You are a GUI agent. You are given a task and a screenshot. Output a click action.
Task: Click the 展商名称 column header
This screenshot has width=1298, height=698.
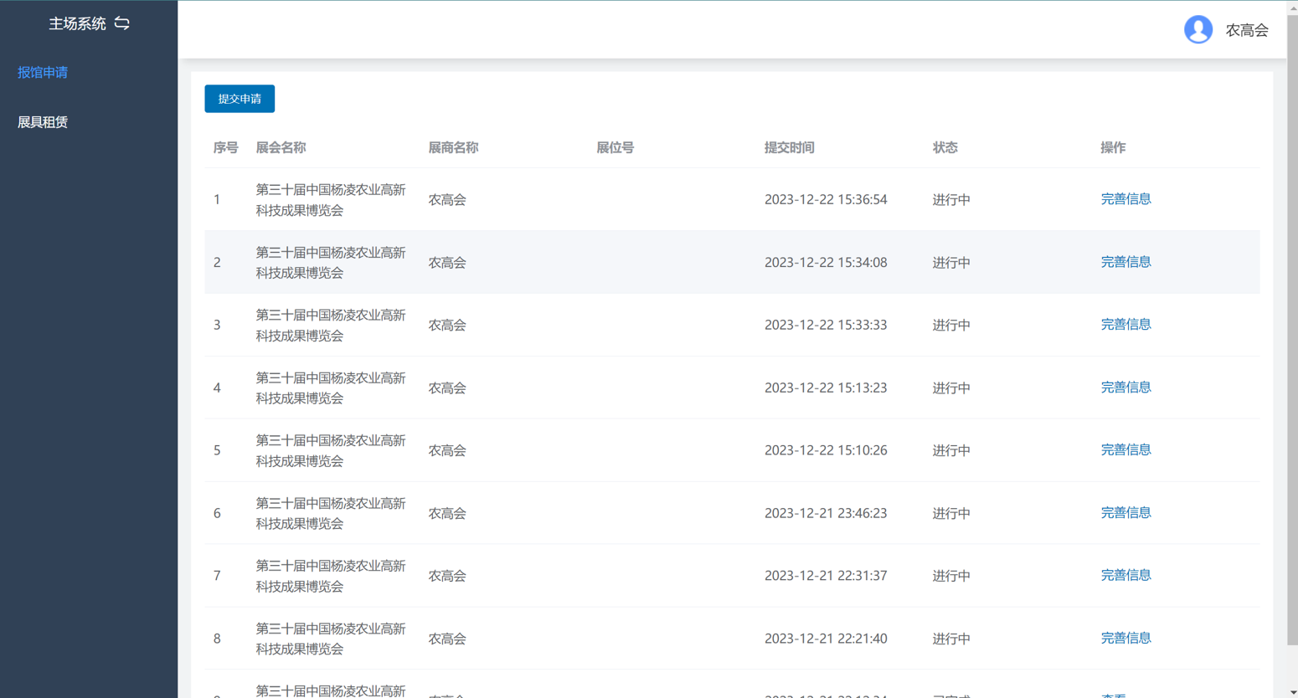[x=453, y=147]
